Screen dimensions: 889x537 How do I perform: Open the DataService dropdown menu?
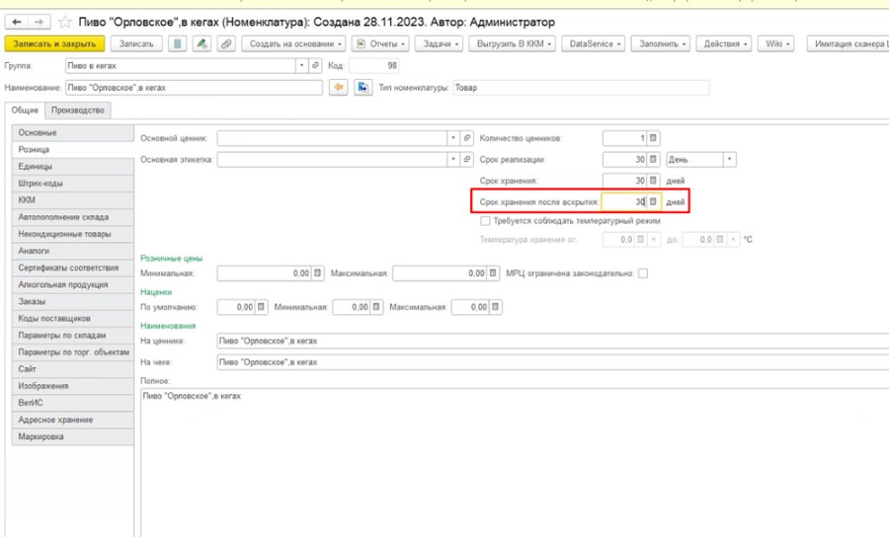click(x=593, y=43)
